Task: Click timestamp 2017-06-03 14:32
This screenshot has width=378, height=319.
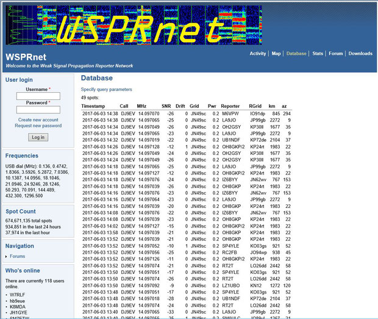Action: pyautogui.click(x=100, y=140)
